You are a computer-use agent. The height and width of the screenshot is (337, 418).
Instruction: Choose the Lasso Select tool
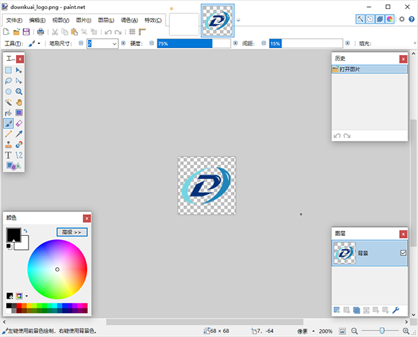click(x=8, y=81)
